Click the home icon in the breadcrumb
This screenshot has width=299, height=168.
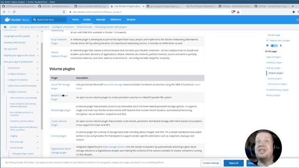[x=5, y=27]
